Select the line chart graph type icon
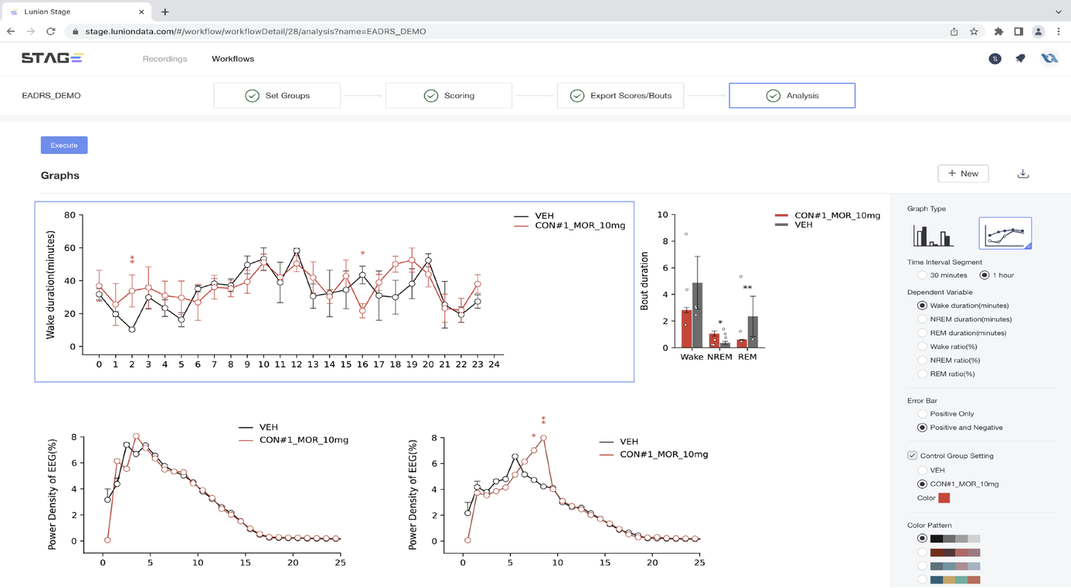This screenshot has height=588, width=1071. coord(1005,233)
